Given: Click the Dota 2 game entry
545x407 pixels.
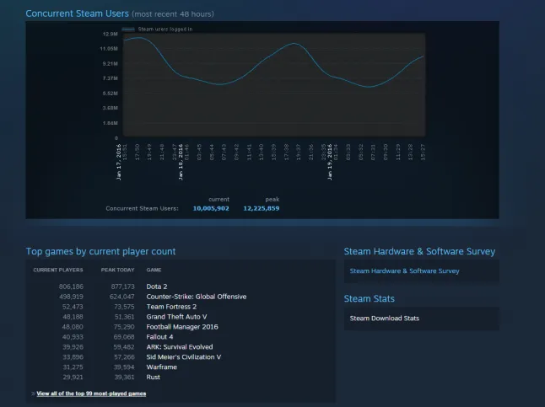Looking at the screenshot, I should pyautogui.click(x=157, y=287).
